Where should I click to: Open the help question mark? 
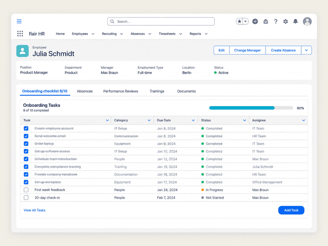pos(276,22)
